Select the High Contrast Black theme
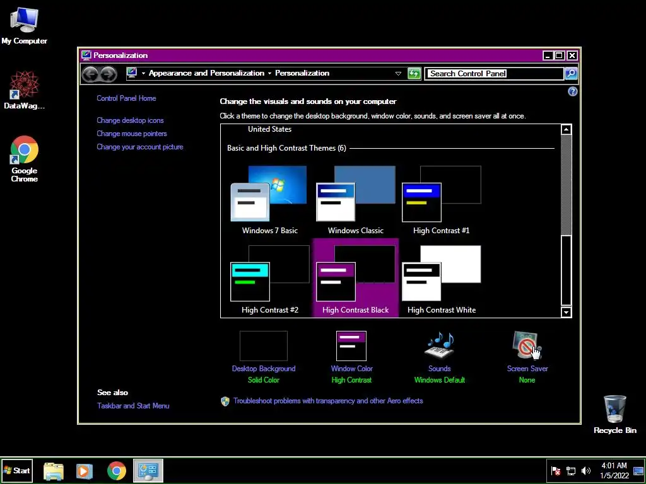 coord(355,278)
